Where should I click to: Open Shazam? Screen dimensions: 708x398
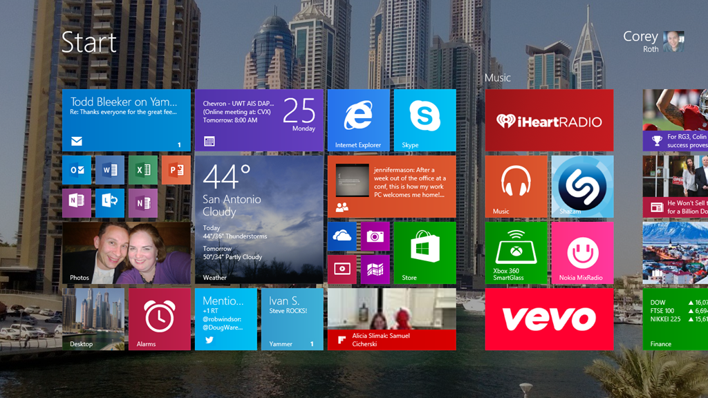pos(583,187)
